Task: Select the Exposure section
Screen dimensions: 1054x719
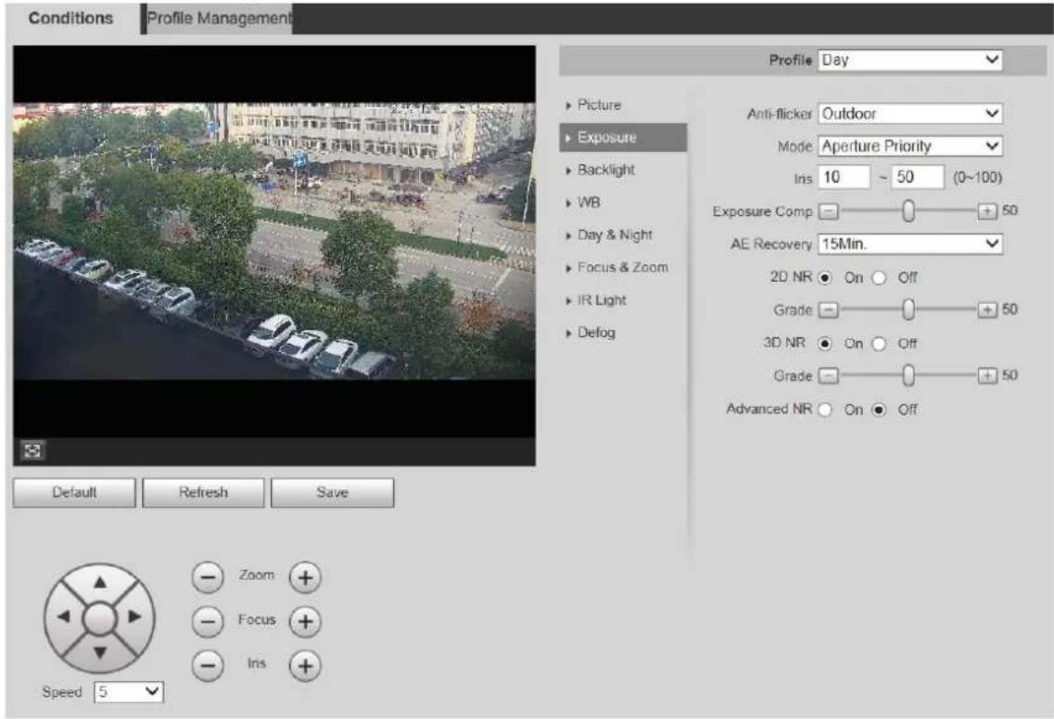Action: tap(622, 137)
